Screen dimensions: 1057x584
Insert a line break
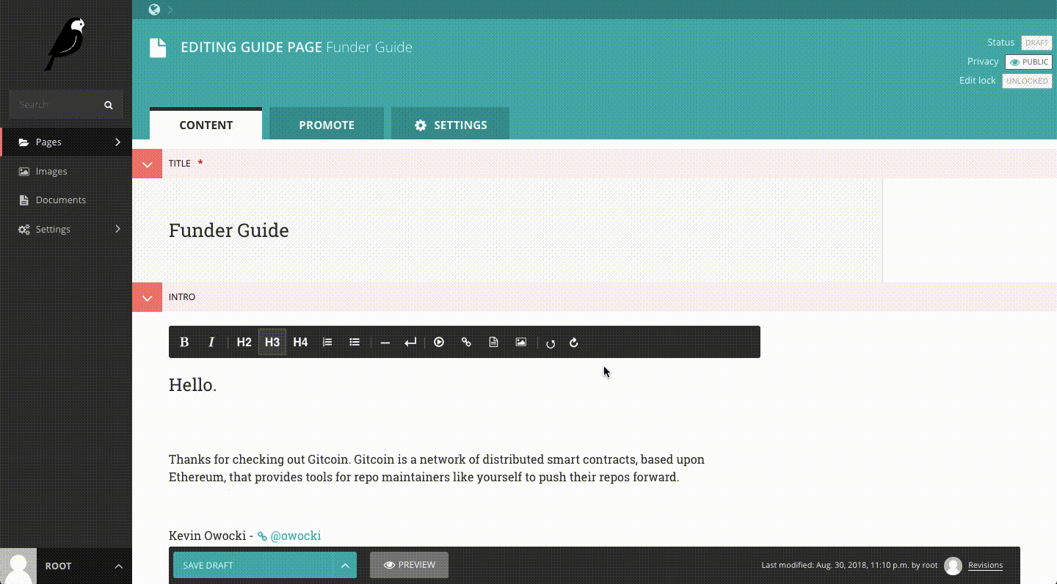tap(410, 342)
